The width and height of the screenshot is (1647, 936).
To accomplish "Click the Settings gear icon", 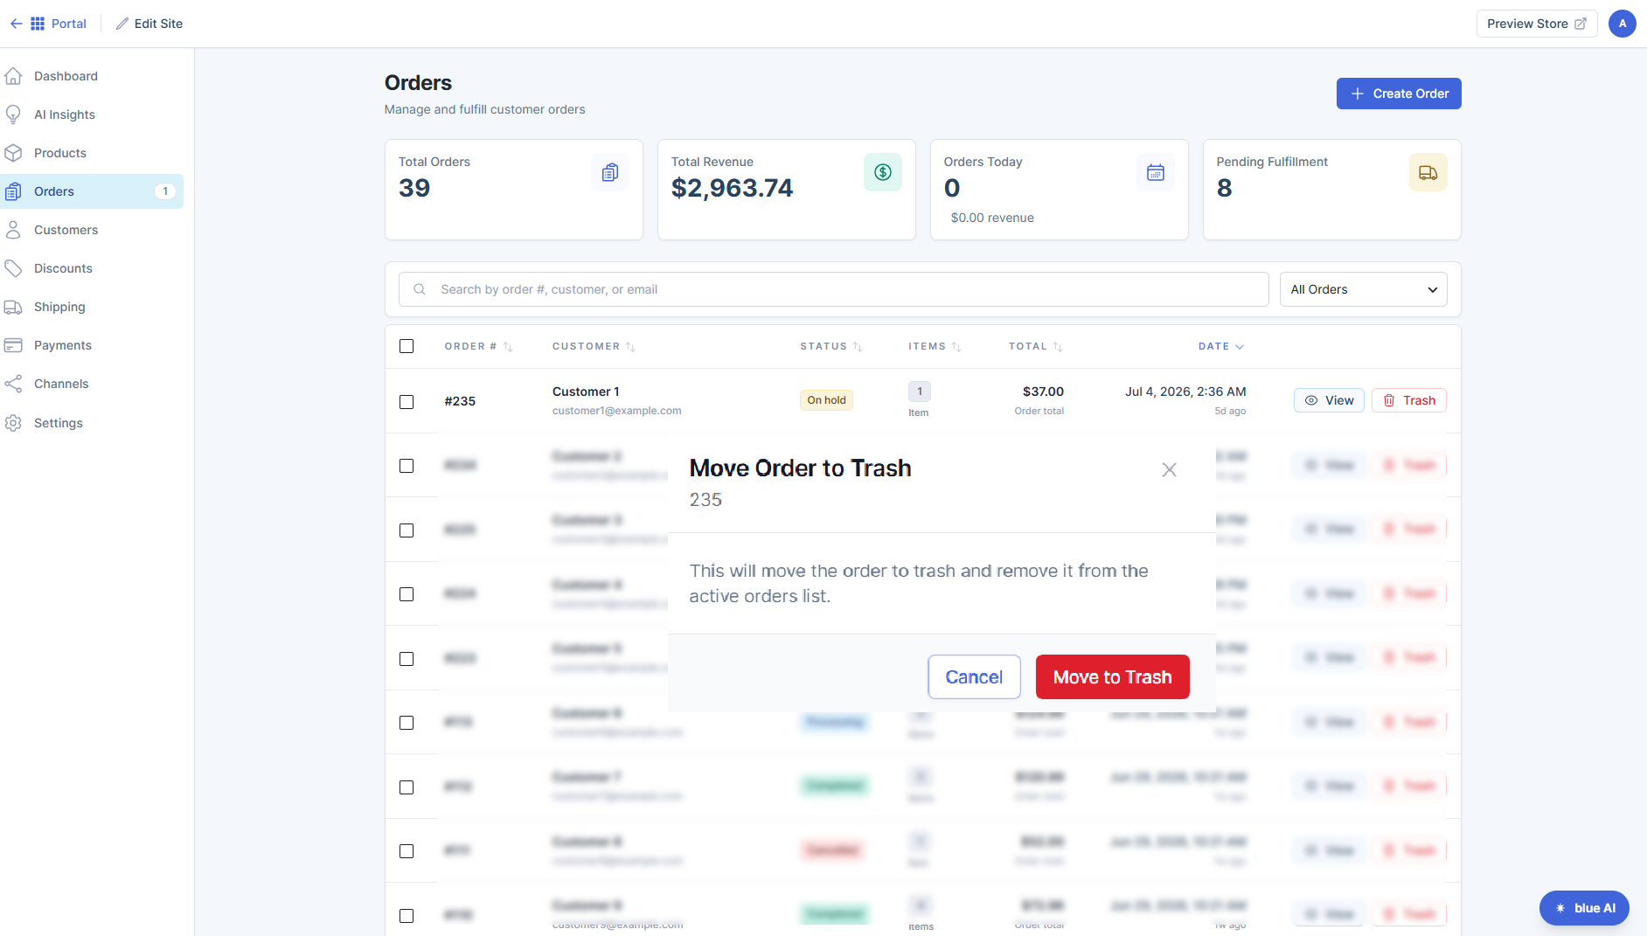I will (13, 423).
